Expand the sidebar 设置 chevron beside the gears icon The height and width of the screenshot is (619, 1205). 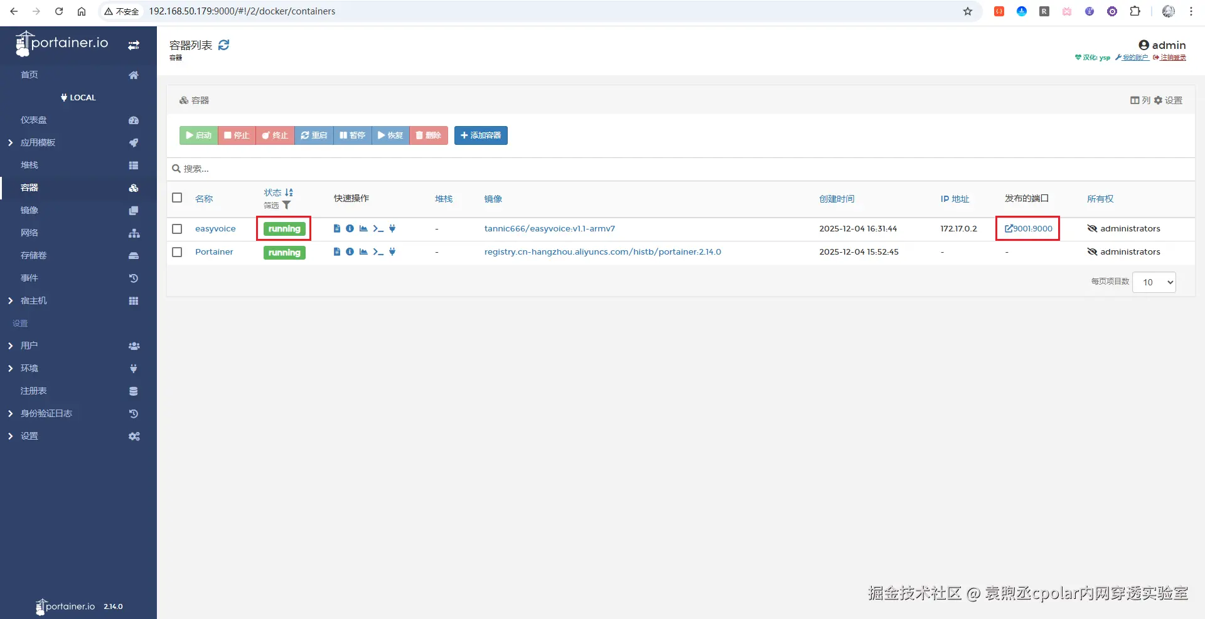pos(10,436)
